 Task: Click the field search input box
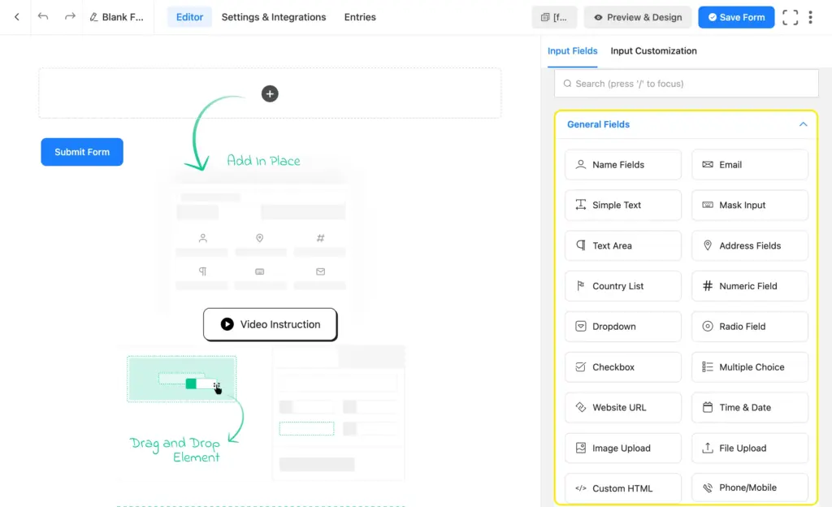click(687, 83)
